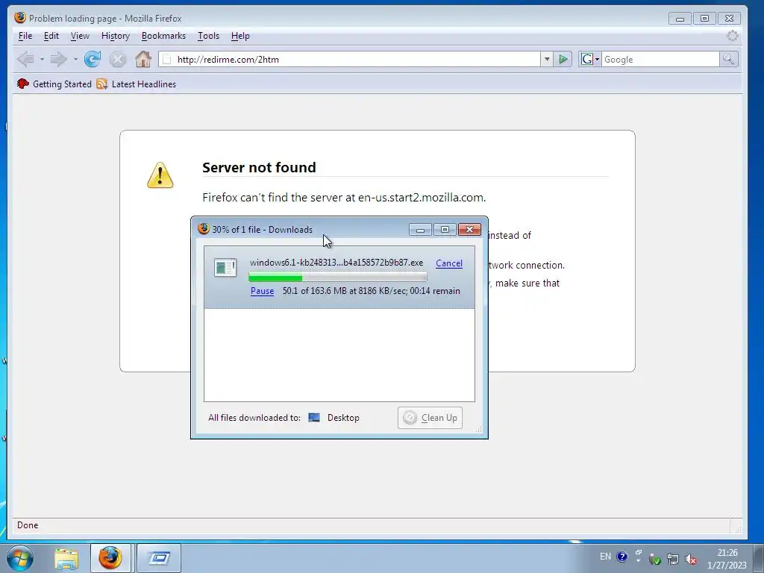Go back with the Back arrow button
This screenshot has width=764, height=573.
(25, 60)
